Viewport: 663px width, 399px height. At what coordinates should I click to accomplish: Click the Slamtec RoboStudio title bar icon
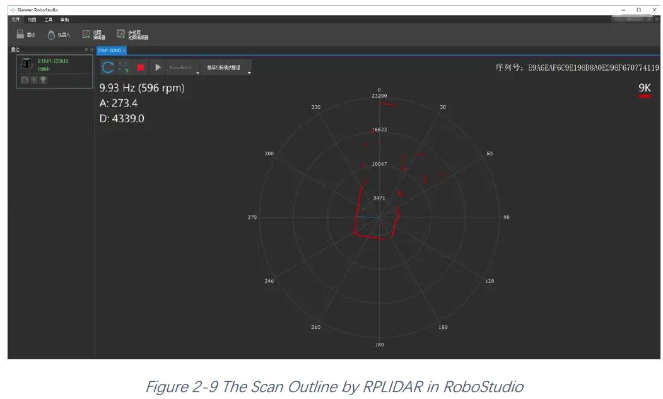[x=13, y=9]
